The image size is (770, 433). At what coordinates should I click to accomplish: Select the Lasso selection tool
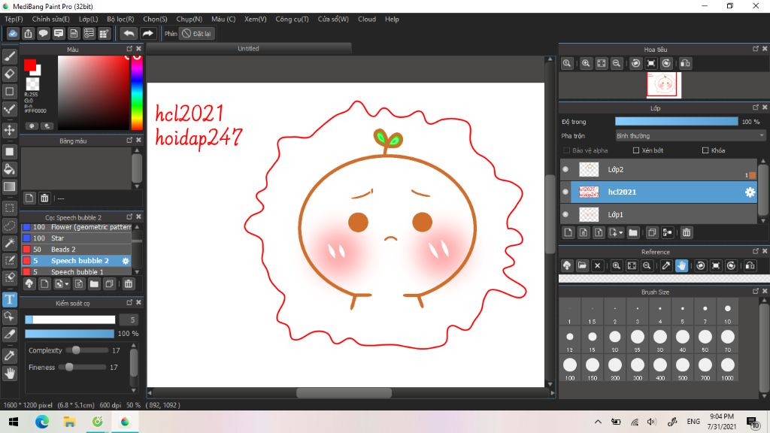point(9,226)
